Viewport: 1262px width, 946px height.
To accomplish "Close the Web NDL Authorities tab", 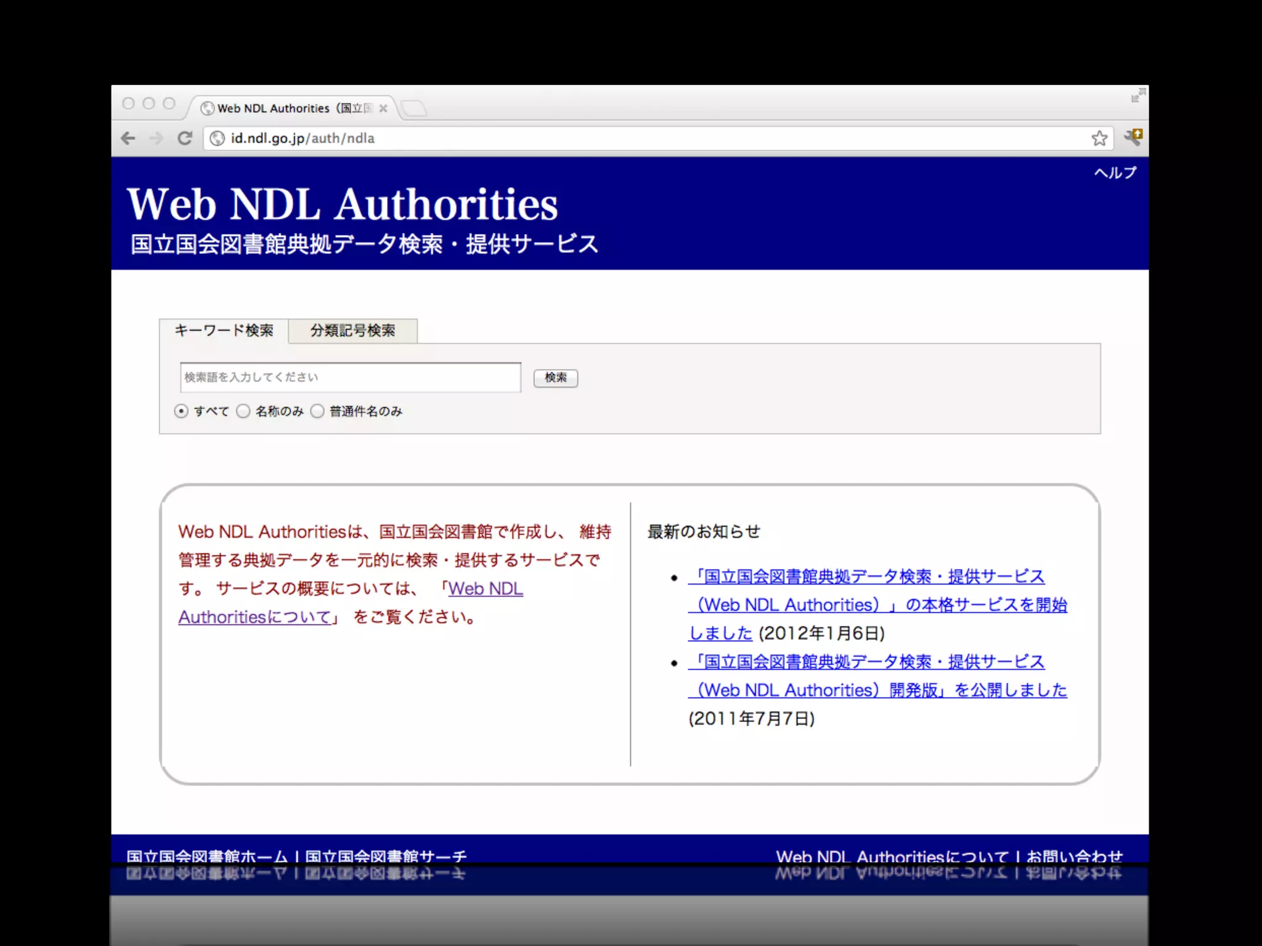I will click(x=383, y=108).
